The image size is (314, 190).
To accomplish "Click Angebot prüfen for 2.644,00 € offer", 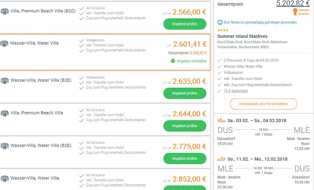I will [x=185, y=126].
